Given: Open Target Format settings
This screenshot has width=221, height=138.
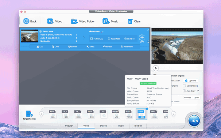Looking at the screenshot, I should (x=29, y=115).
